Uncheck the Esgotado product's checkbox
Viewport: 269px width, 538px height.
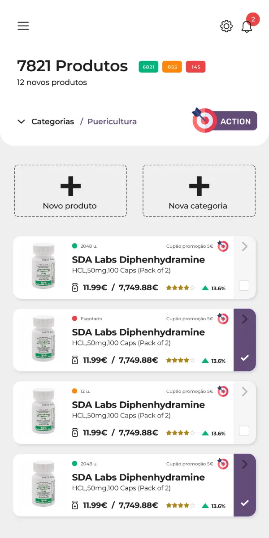coord(244,358)
